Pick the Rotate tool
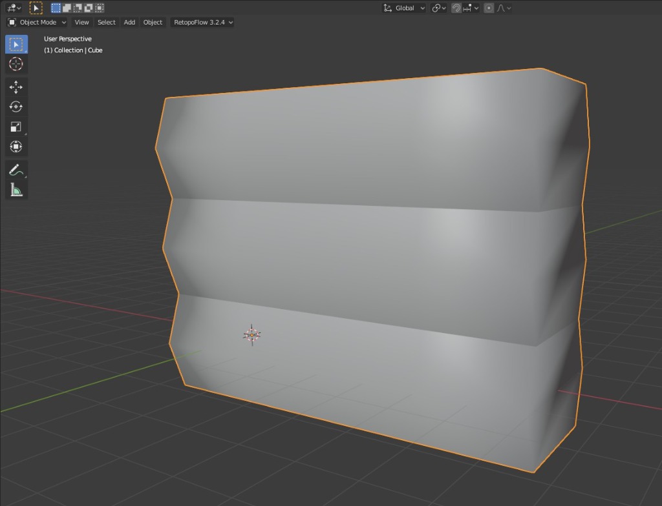 16,106
